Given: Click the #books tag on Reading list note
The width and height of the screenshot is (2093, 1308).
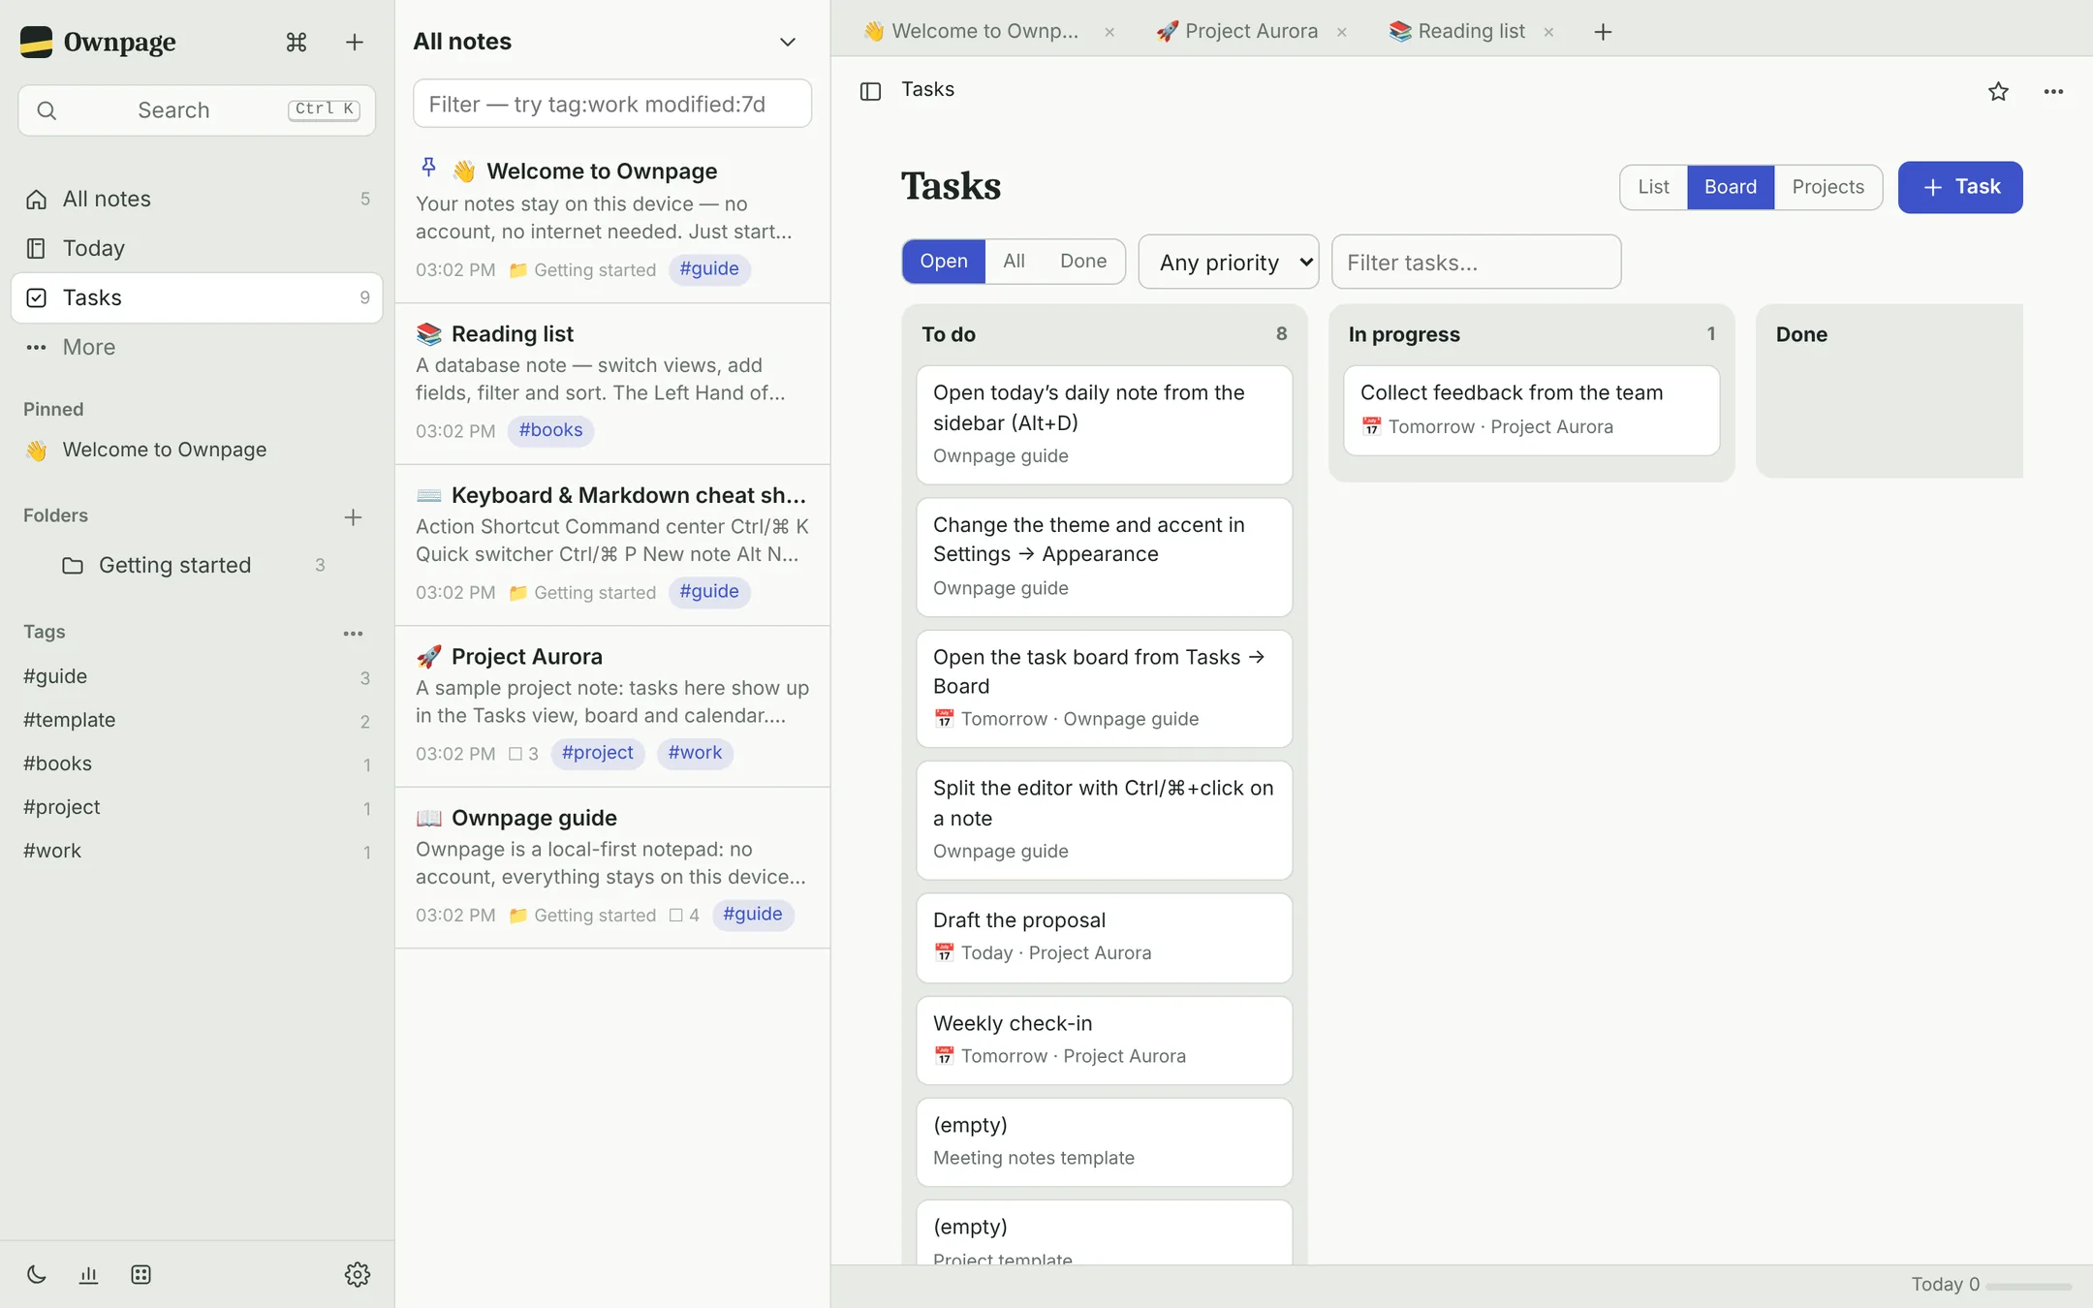Looking at the screenshot, I should point(550,430).
